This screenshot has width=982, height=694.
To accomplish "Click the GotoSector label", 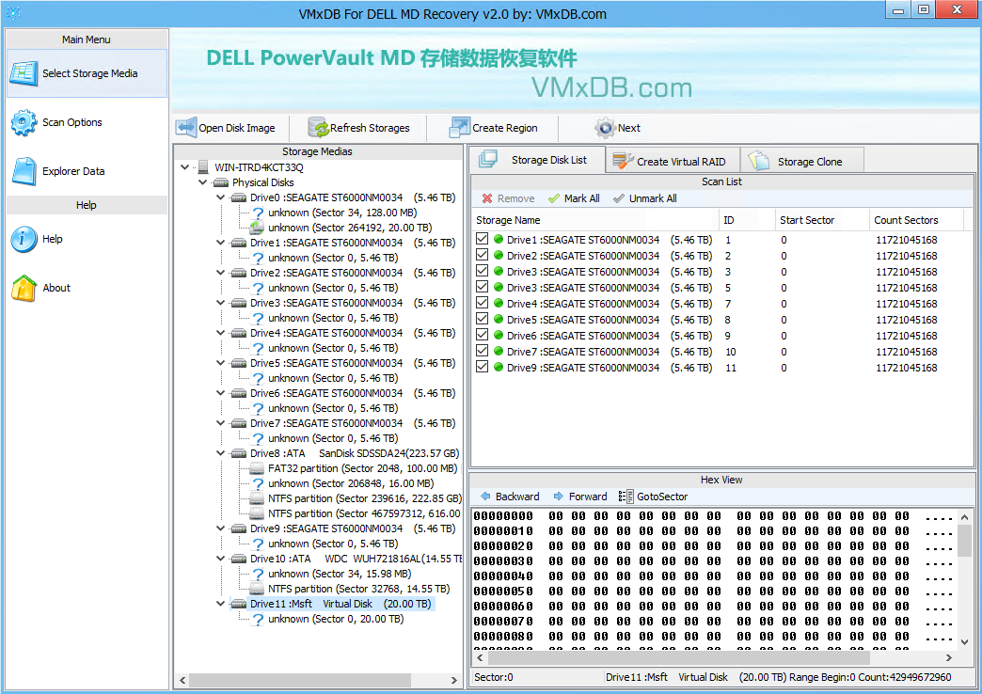I will [662, 497].
